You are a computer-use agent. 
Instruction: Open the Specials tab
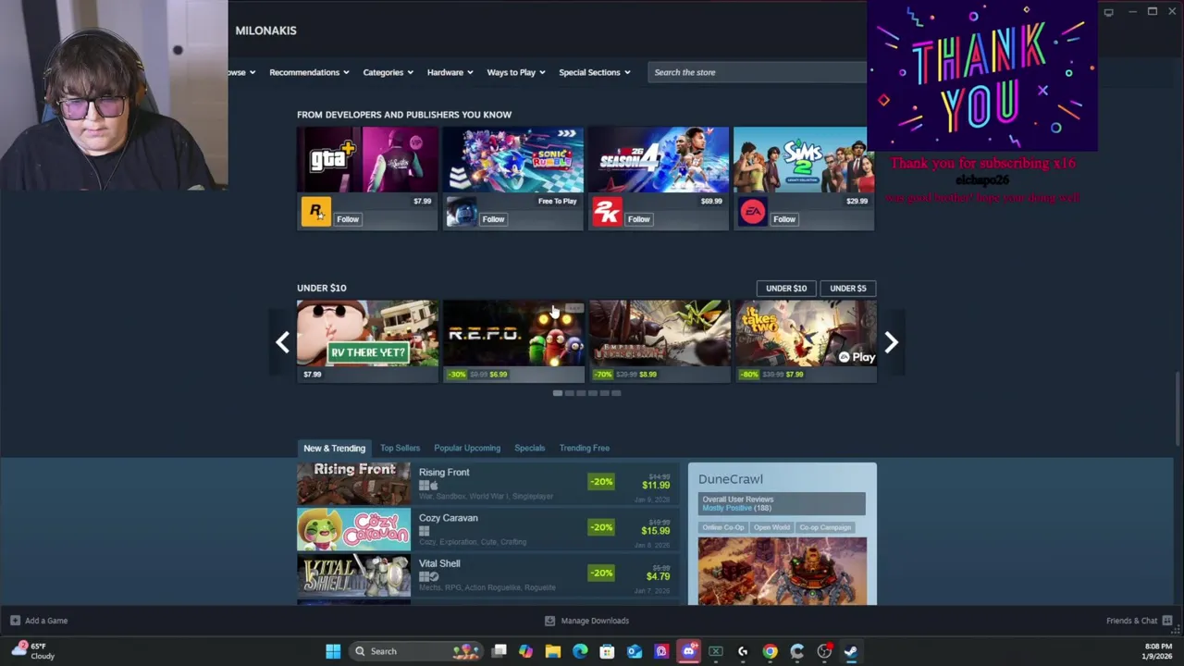(x=529, y=448)
